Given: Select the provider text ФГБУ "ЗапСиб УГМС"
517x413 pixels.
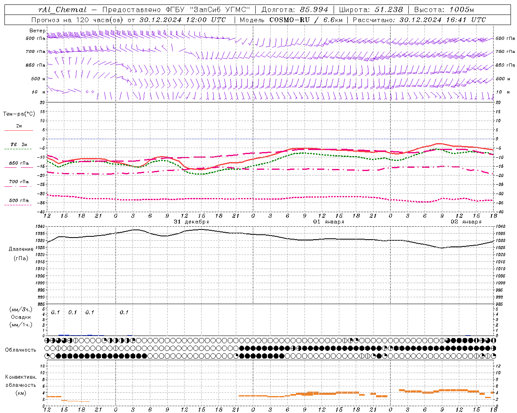Looking at the screenshot, I should click(x=208, y=10).
